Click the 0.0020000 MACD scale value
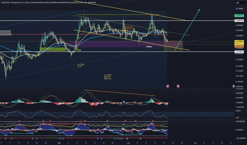The image size is (247, 145). tap(239, 93)
